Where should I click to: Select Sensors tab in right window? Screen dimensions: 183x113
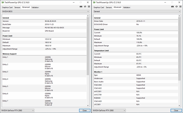[x=109, y=7]
